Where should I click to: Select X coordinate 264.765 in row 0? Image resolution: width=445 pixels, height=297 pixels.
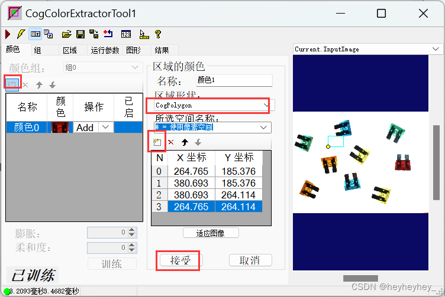[x=191, y=171]
